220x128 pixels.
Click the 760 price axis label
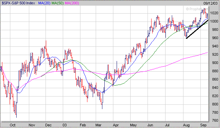[x=215, y=120]
